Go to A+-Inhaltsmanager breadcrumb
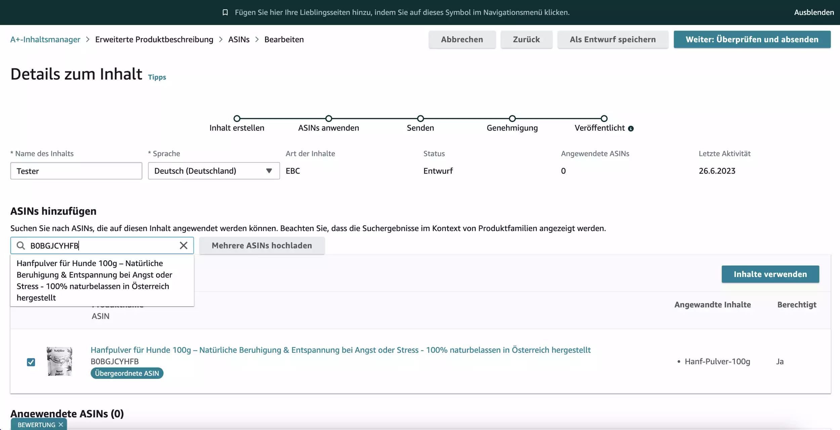The image size is (840, 430). point(45,39)
